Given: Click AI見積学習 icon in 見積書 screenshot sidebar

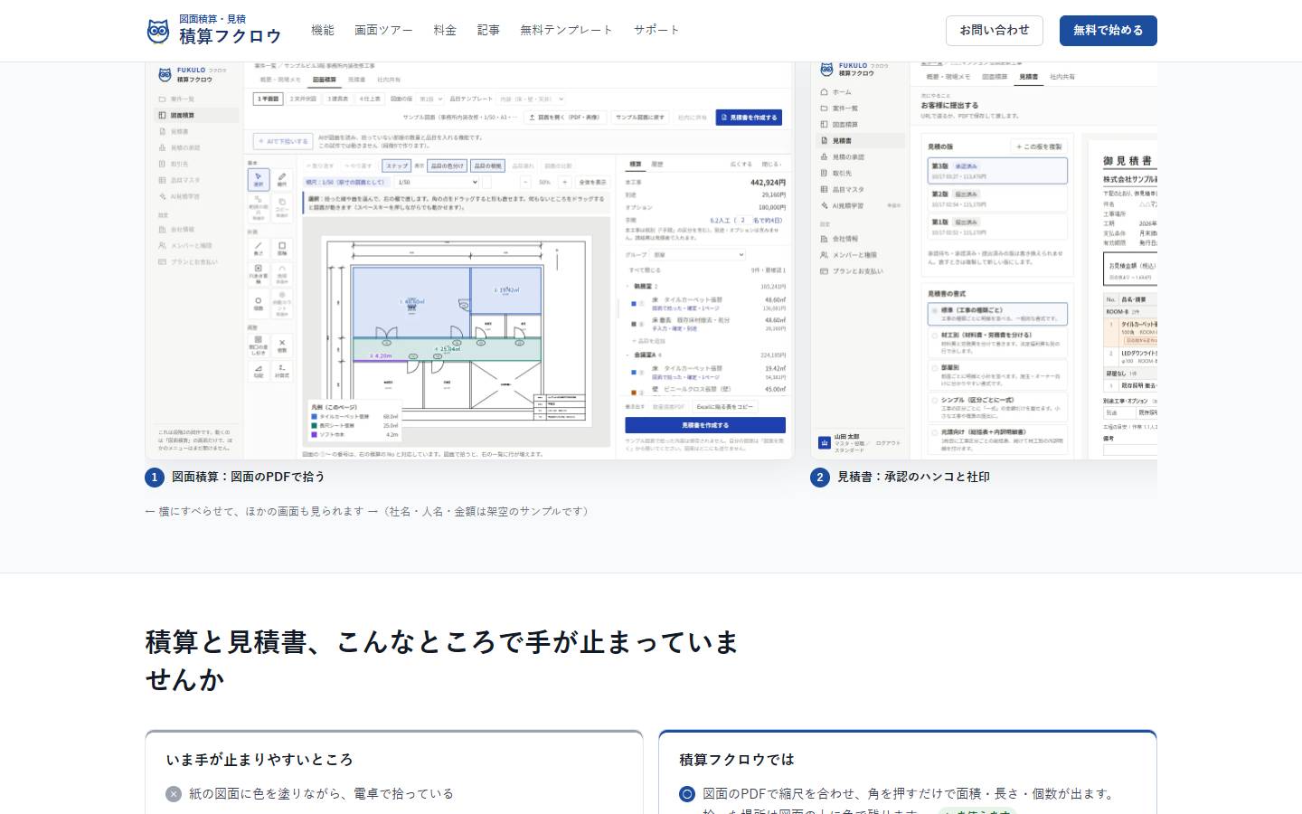Looking at the screenshot, I should point(825,206).
